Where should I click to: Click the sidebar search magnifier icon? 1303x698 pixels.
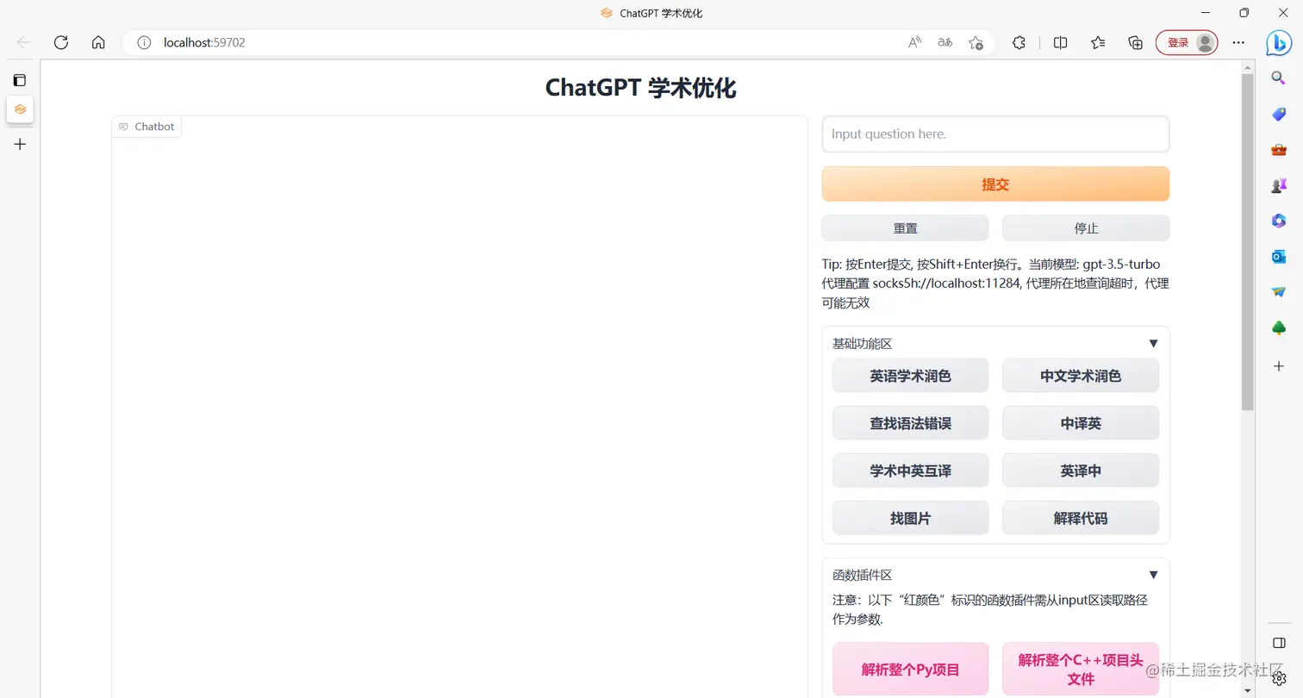(1279, 78)
